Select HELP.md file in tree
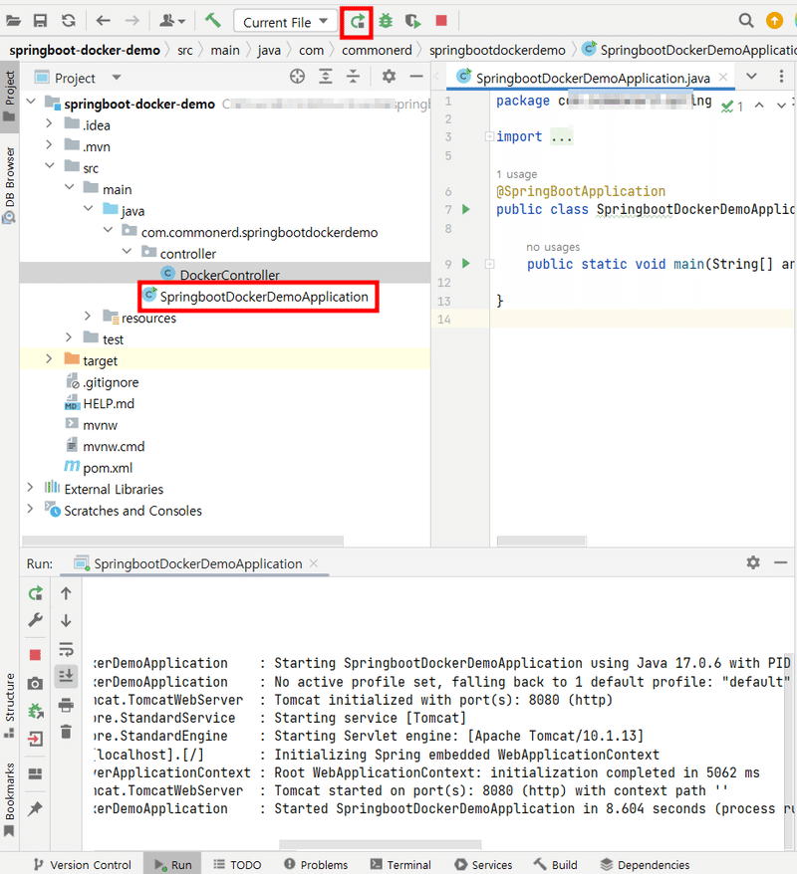Screen dimensions: 797x874 pyautogui.click(x=109, y=403)
